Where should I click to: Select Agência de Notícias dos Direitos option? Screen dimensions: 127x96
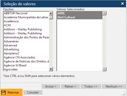[x=26, y=61]
